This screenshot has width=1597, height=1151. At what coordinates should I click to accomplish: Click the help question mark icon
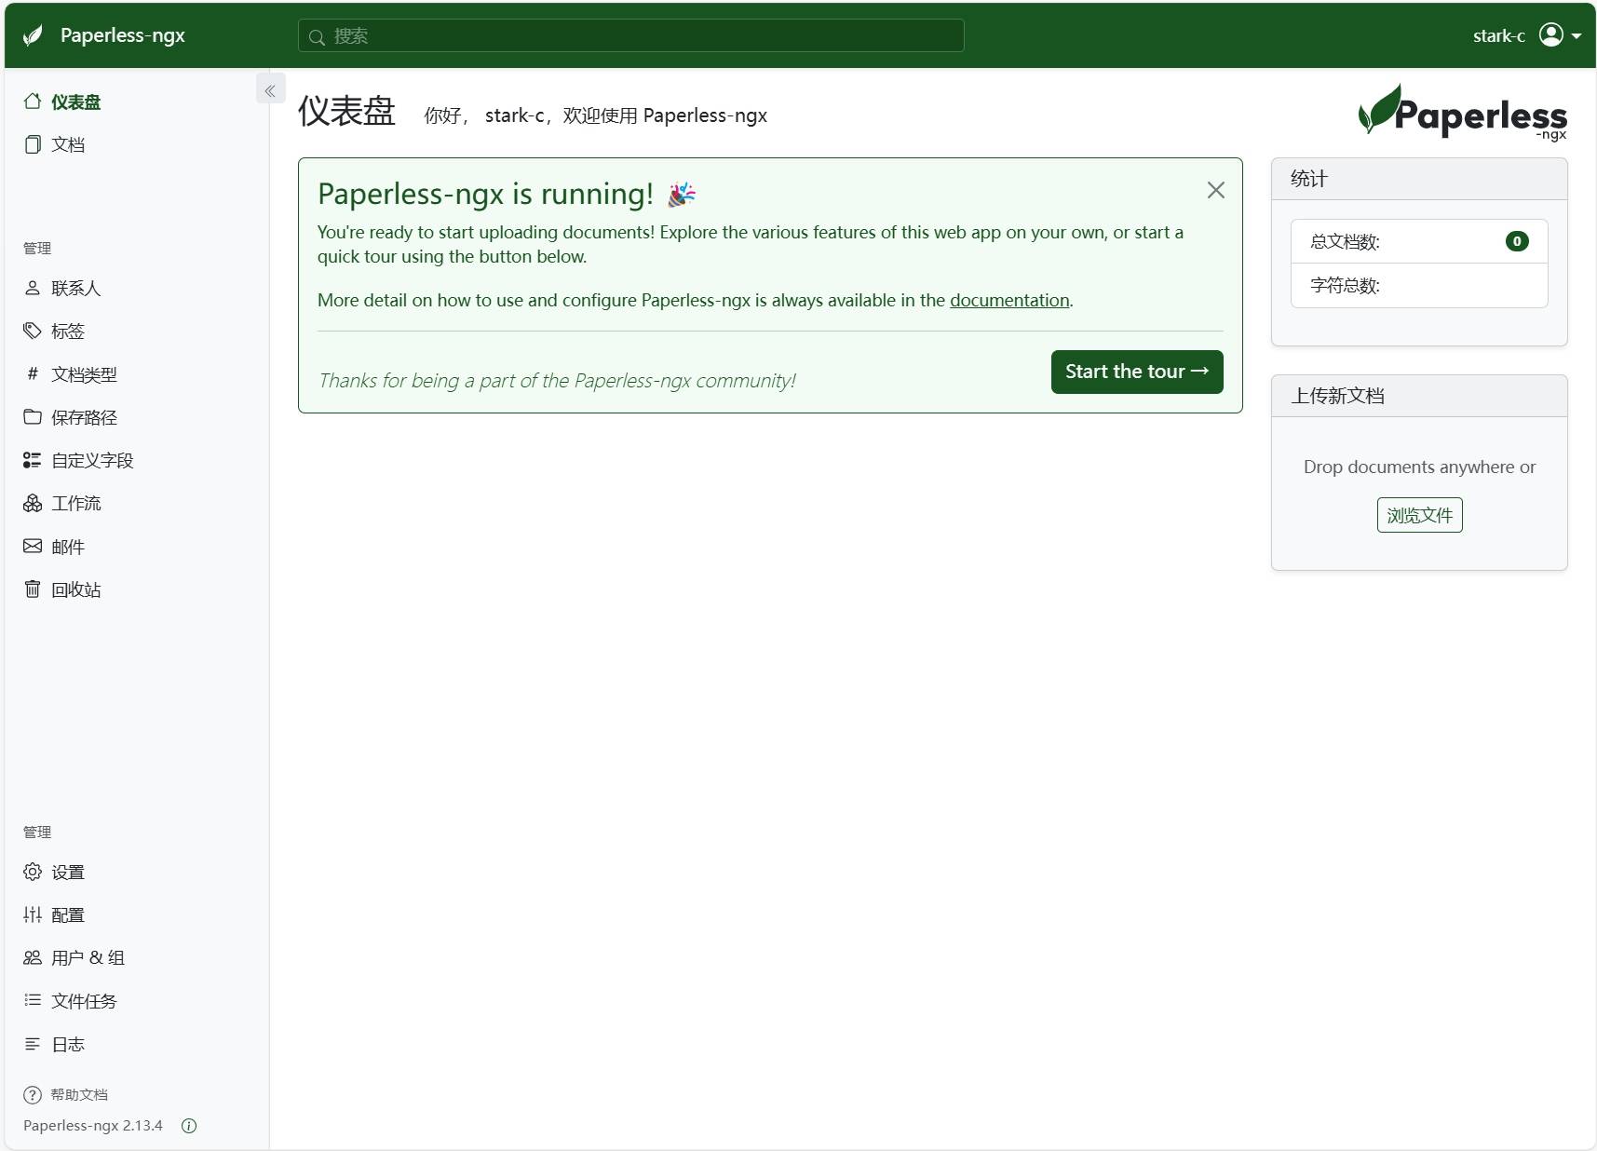(33, 1094)
